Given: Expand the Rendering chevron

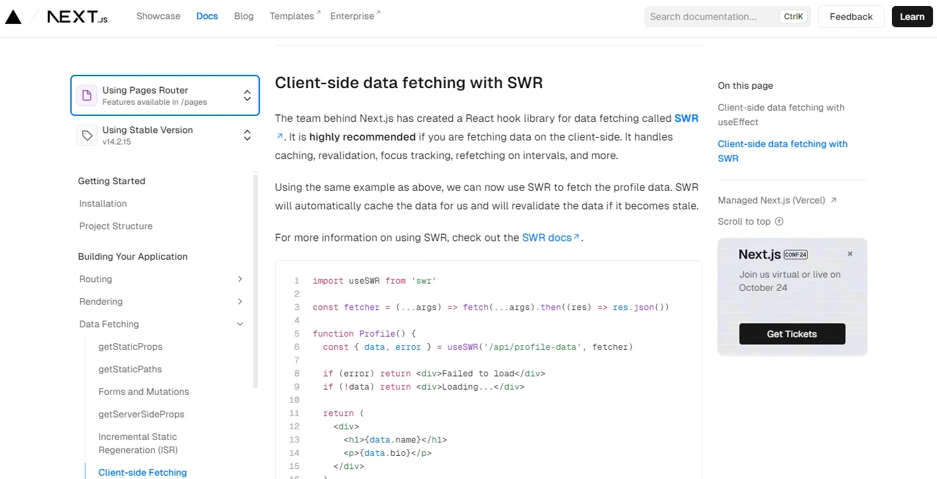Looking at the screenshot, I should [x=240, y=301].
